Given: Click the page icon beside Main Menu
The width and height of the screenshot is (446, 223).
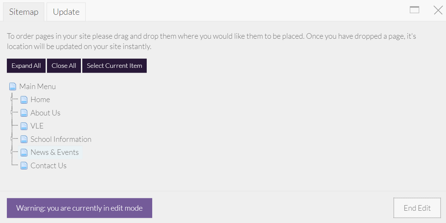Looking at the screenshot, I should click(13, 86).
